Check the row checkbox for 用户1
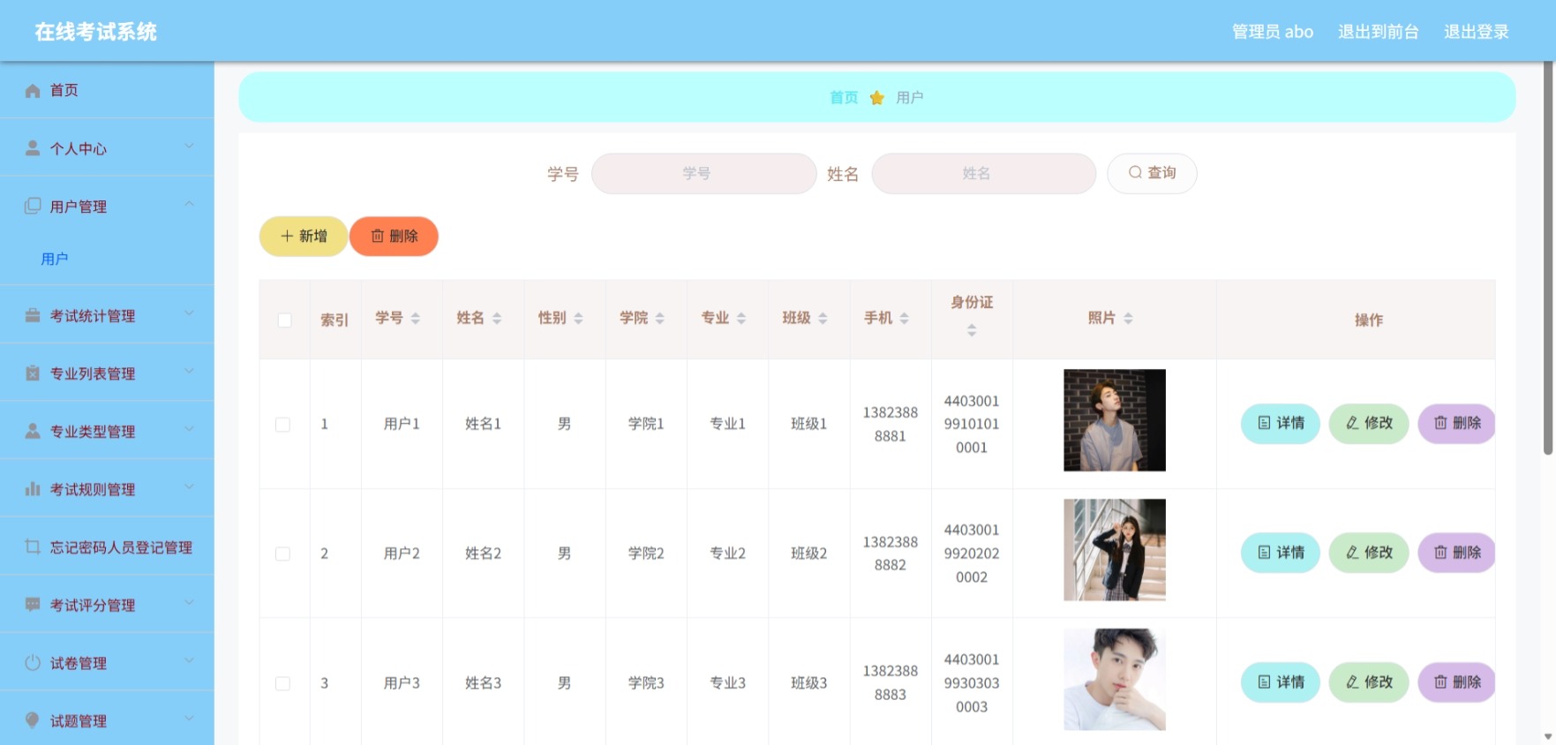The height and width of the screenshot is (745, 1556). (282, 425)
